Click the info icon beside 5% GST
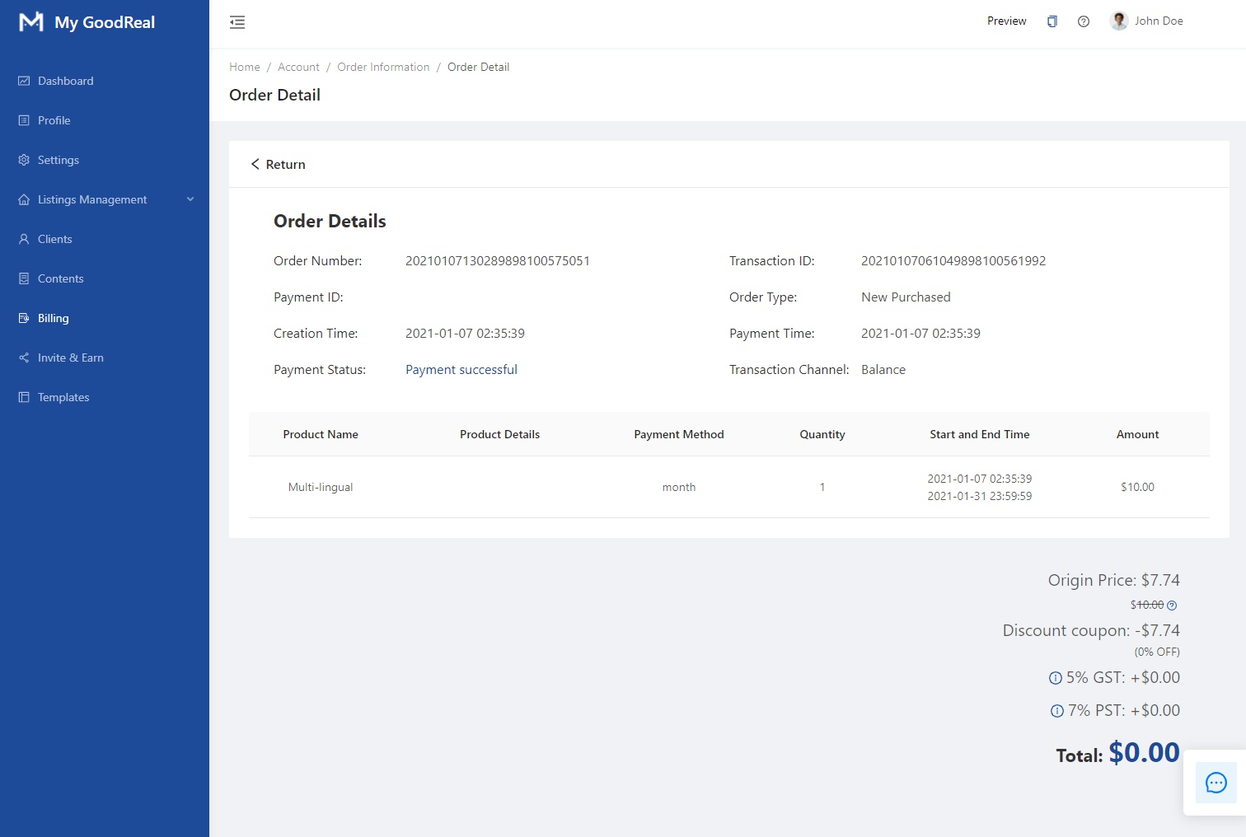Screen dimensions: 1246x837 (1055, 678)
